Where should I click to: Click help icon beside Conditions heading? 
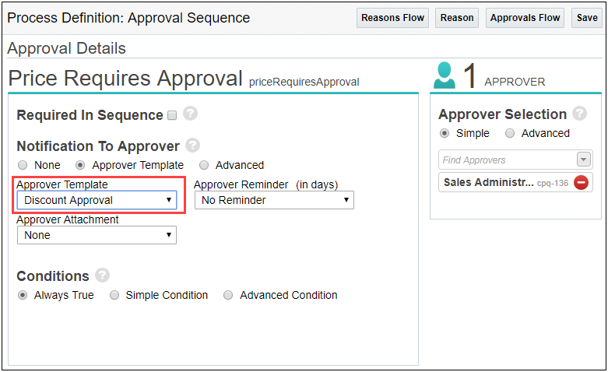[102, 275]
